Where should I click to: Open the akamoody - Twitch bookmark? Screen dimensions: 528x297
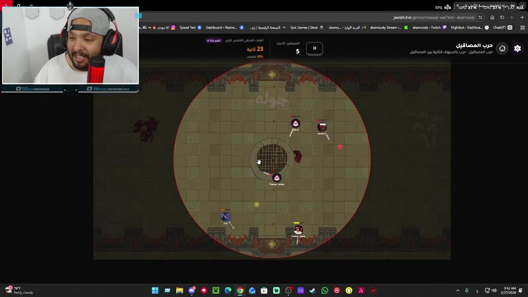point(429,28)
